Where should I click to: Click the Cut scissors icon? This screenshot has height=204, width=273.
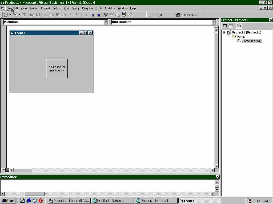tap(45, 15)
